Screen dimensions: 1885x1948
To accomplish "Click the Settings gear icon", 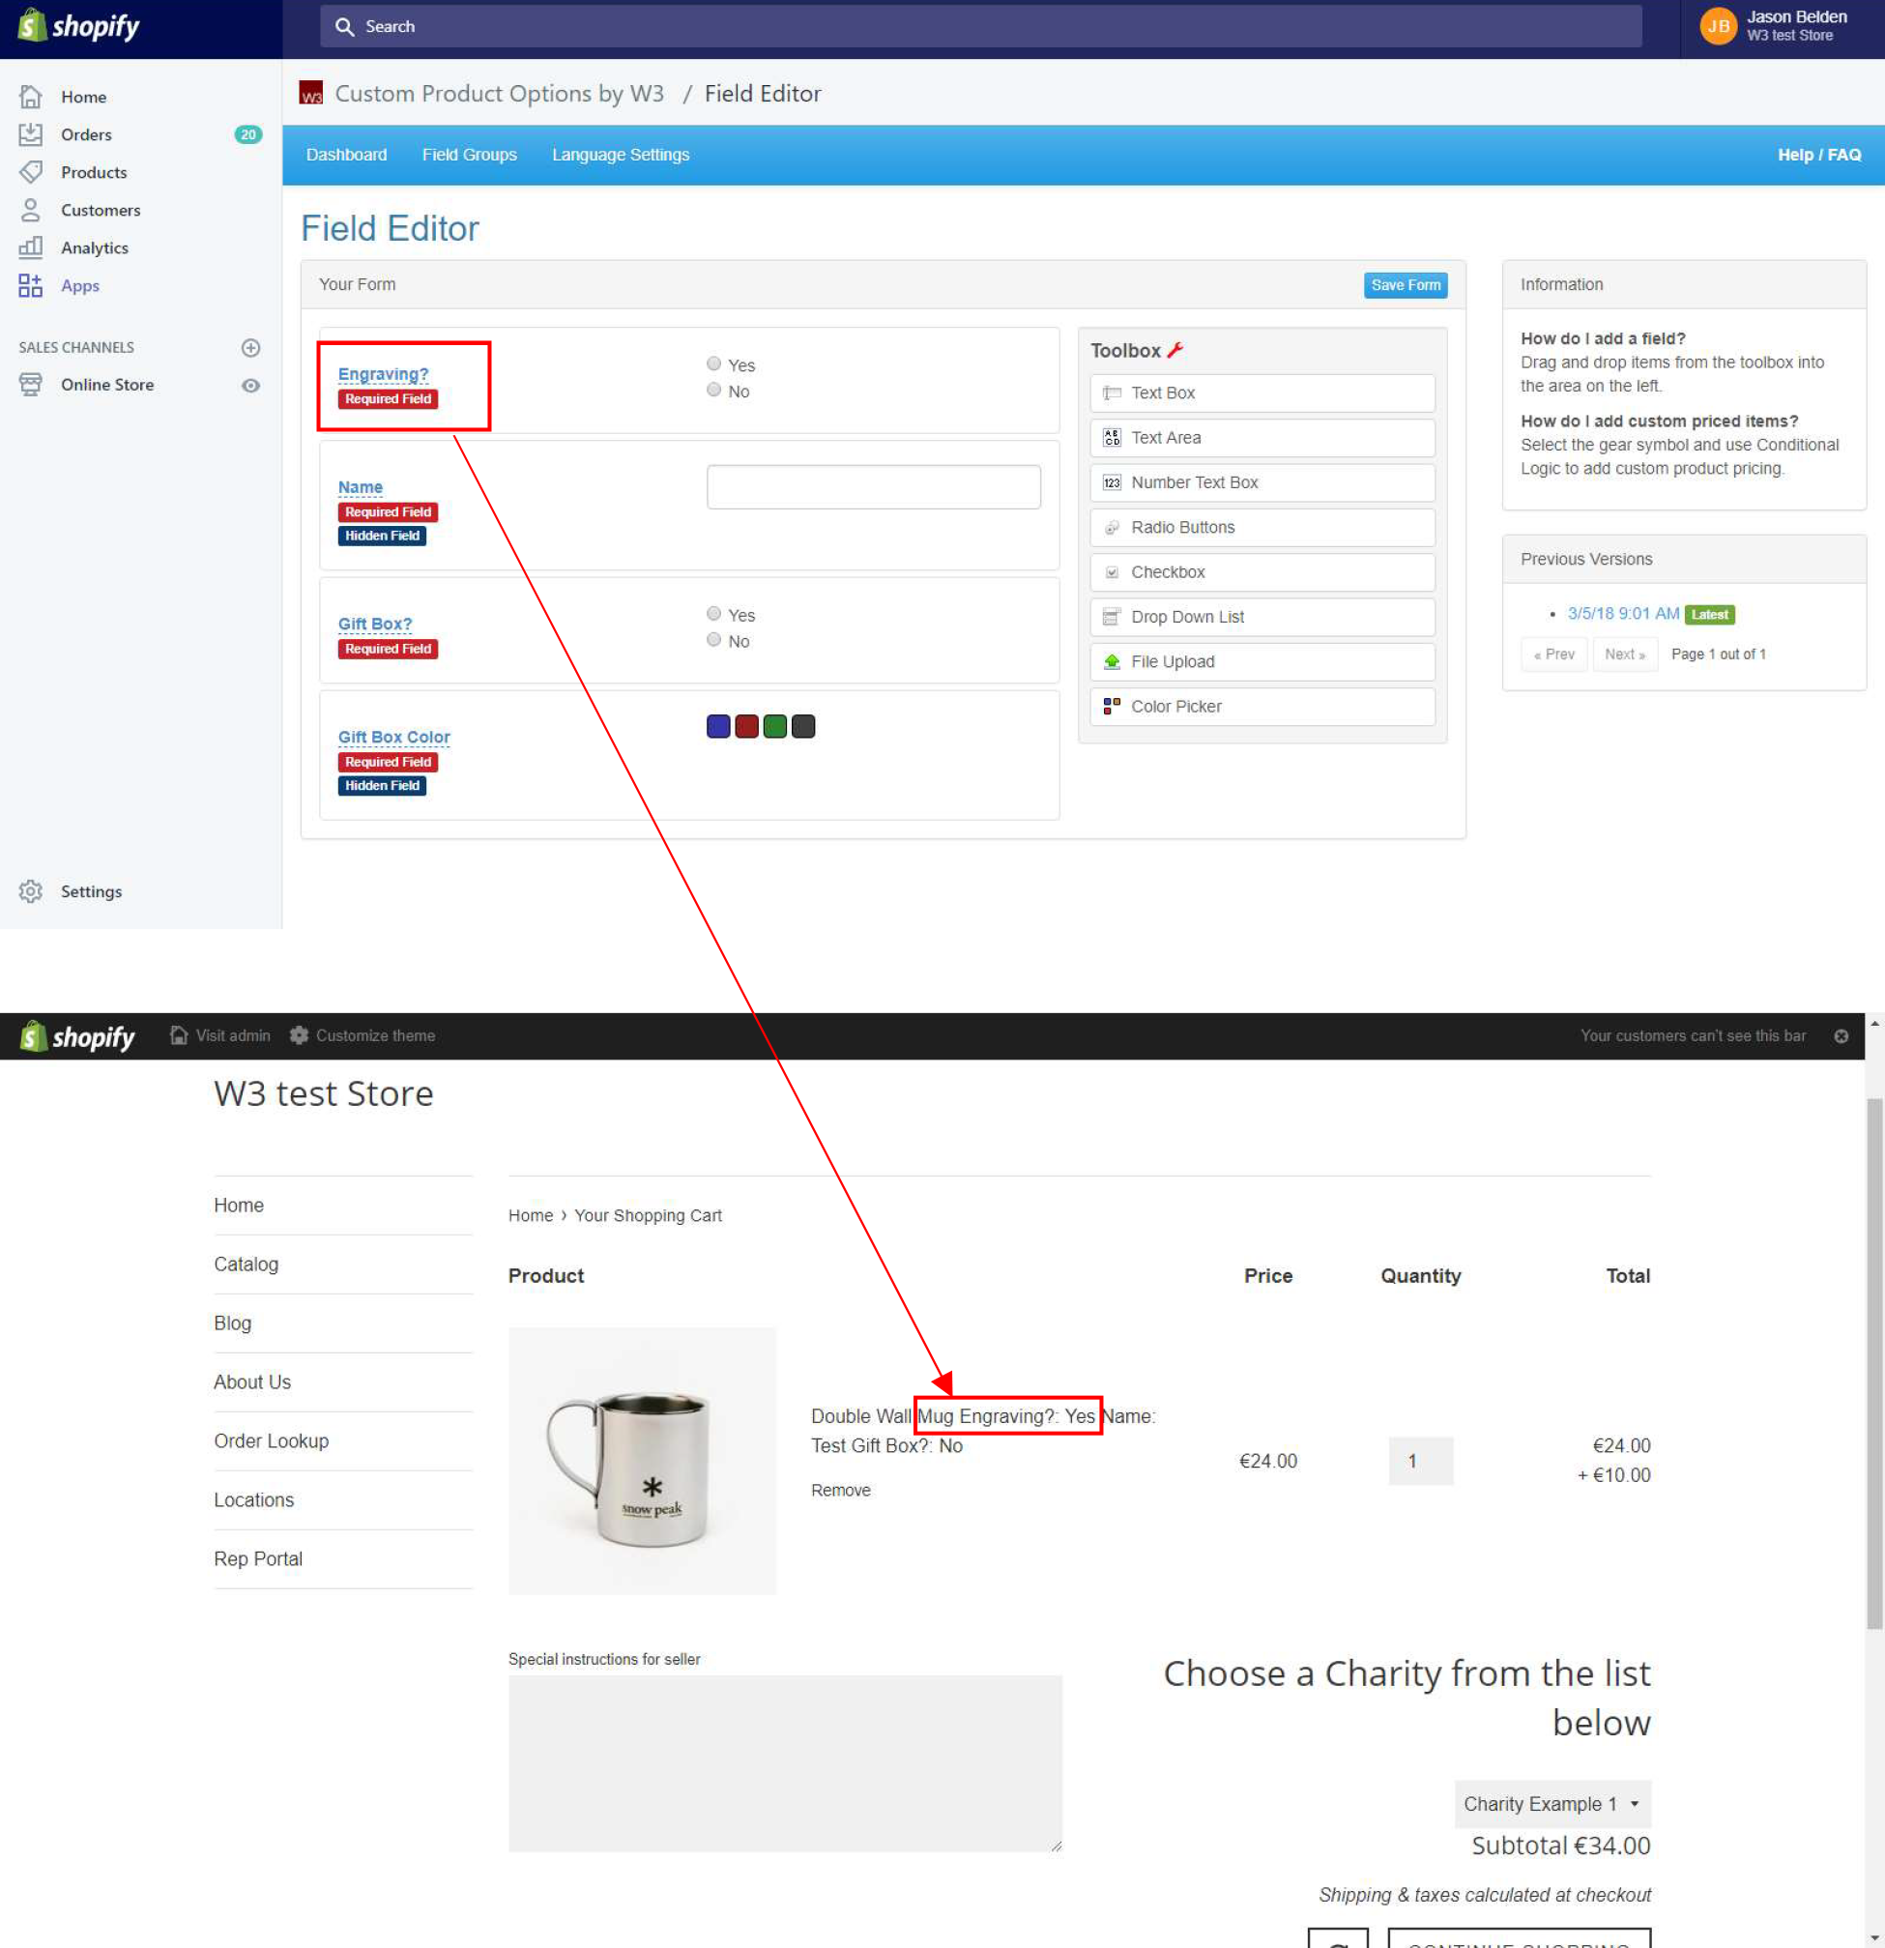I will coord(31,891).
